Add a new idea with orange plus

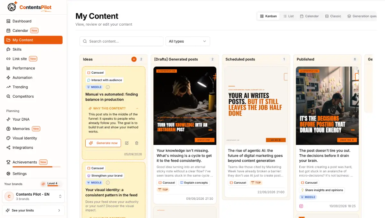134,59
